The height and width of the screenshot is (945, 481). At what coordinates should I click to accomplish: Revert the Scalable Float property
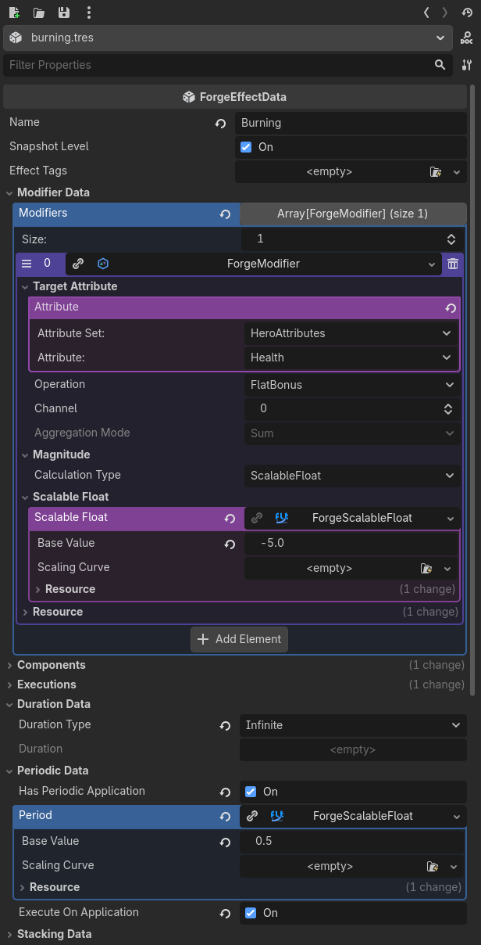point(230,519)
